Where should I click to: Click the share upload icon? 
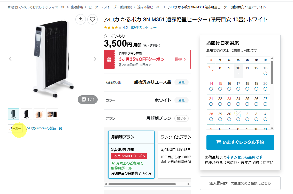click(81, 19)
